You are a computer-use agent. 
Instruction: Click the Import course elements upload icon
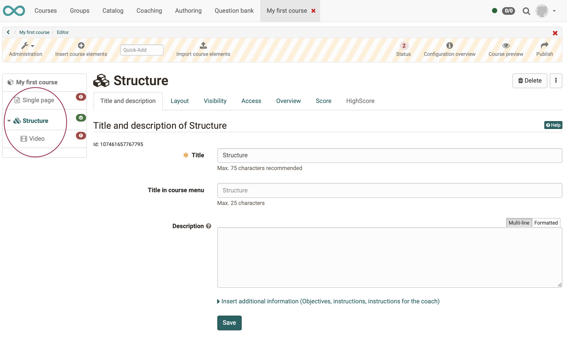pyautogui.click(x=203, y=46)
